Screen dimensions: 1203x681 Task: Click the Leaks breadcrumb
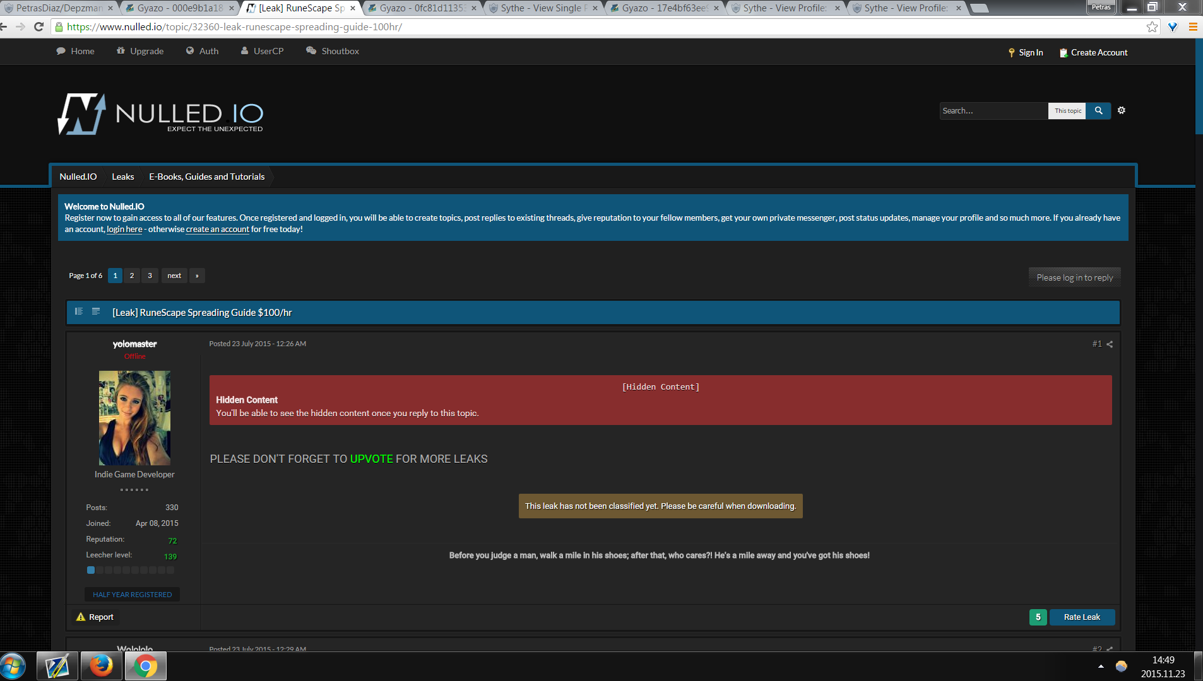pyautogui.click(x=123, y=177)
